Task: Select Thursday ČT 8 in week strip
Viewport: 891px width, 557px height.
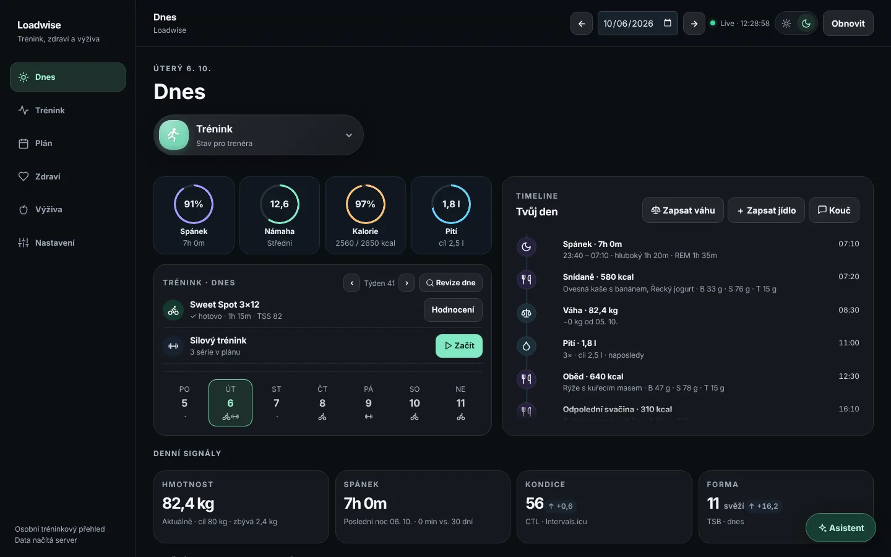Action: [x=322, y=403]
